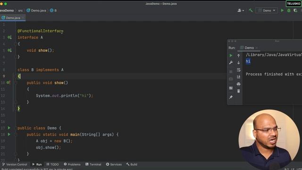Click the src breadcrumb
Image resolution: width=302 pixels, height=170 pixels.
(20, 10)
